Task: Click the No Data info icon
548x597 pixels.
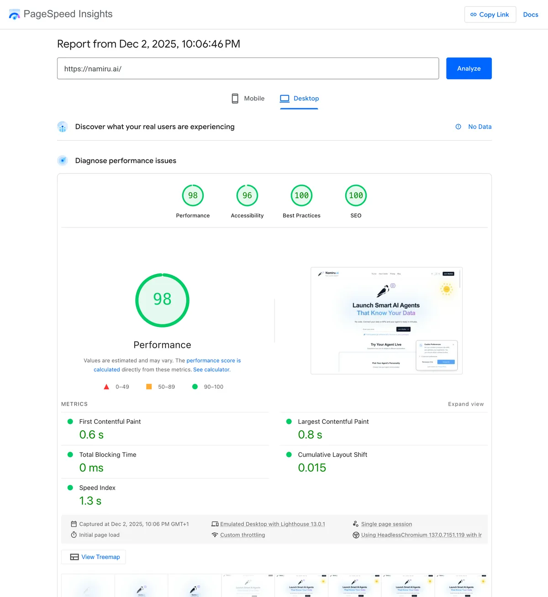Action: pyautogui.click(x=458, y=127)
